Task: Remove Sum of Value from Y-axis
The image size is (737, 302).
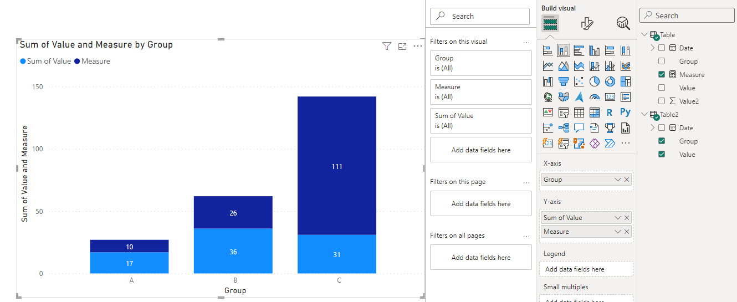Action: 627,218
